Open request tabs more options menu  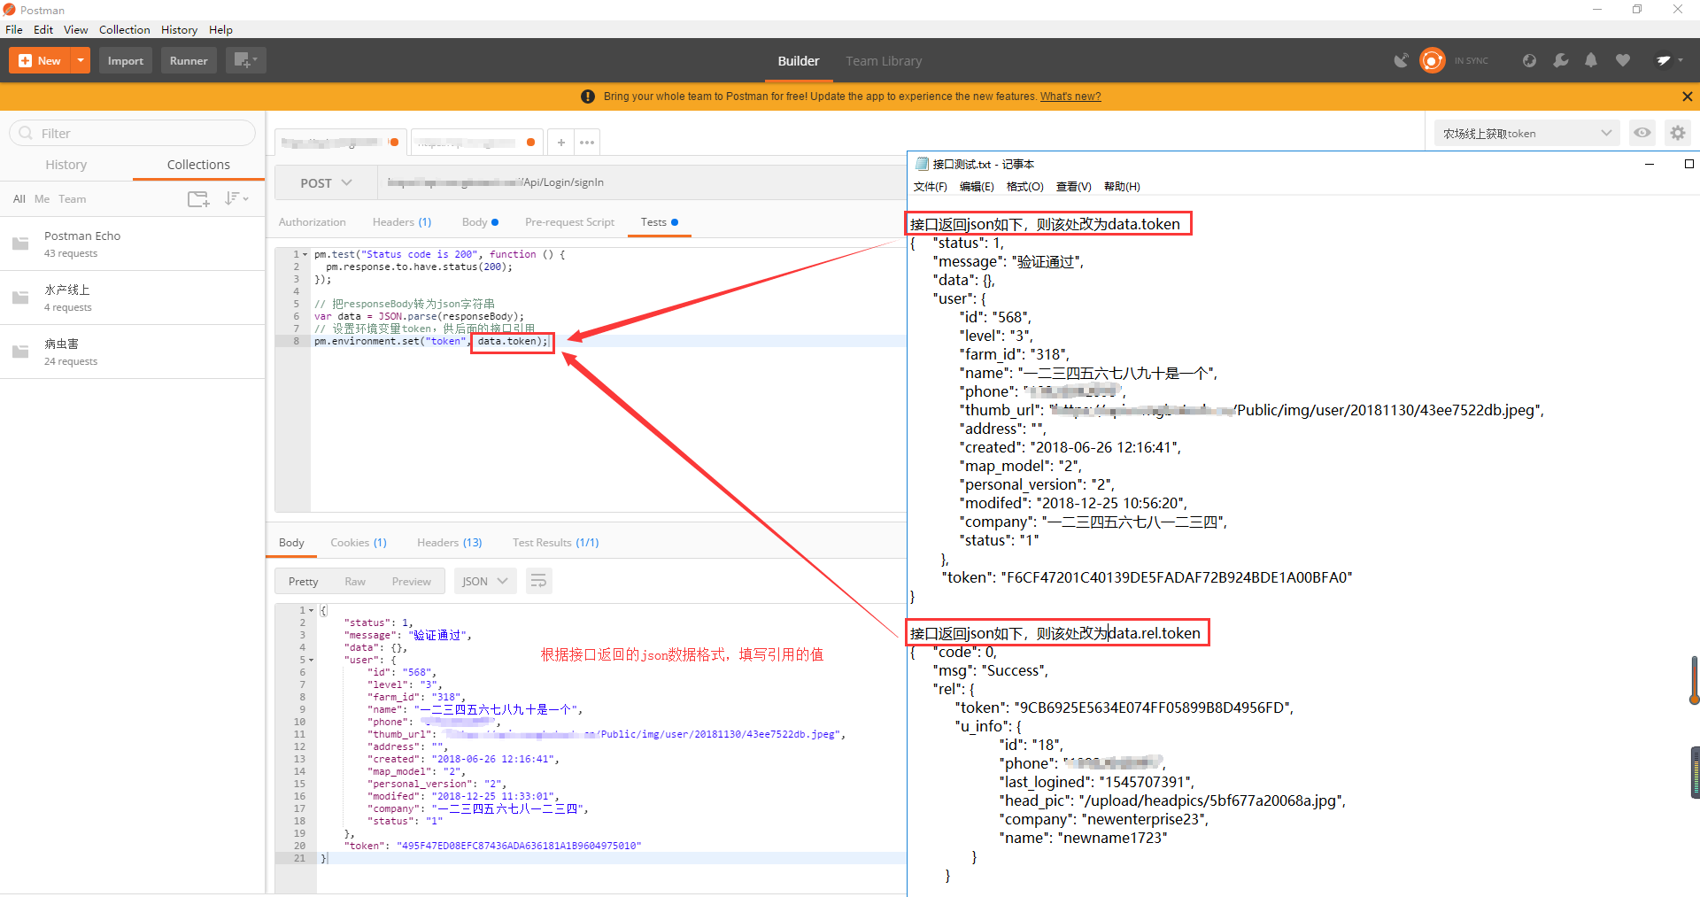pos(587,142)
